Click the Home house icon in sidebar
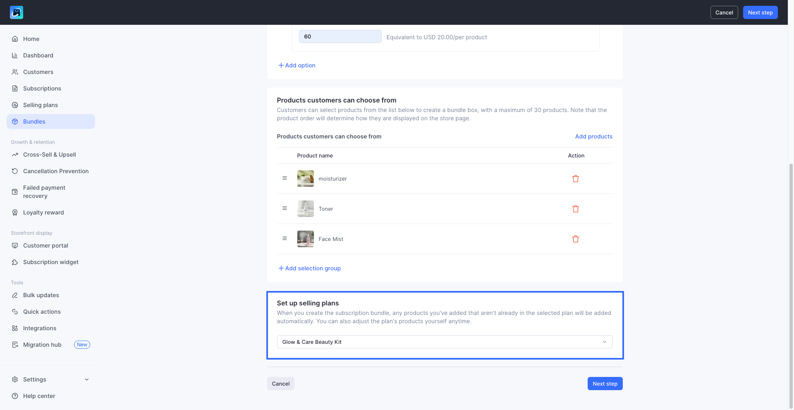This screenshot has height=410, width=794. (x=15, y=39)
